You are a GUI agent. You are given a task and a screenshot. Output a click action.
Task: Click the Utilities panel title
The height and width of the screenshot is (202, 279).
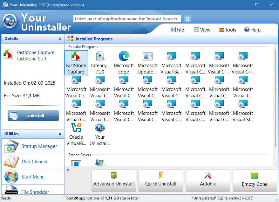point(12,134)
